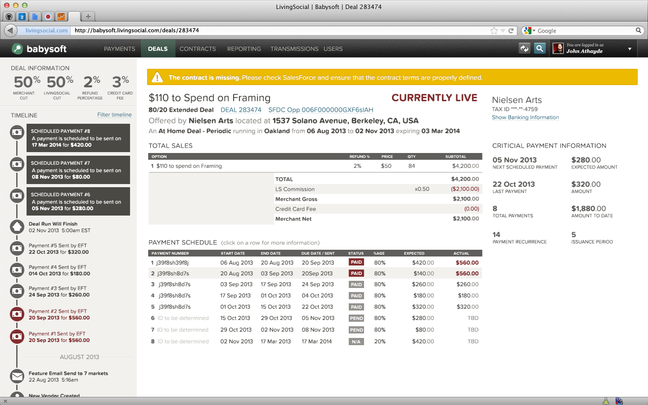Click the Feature Email Send to 7 markets entry
The width and height of the screenshot is (648, 405).
[68, 377]
